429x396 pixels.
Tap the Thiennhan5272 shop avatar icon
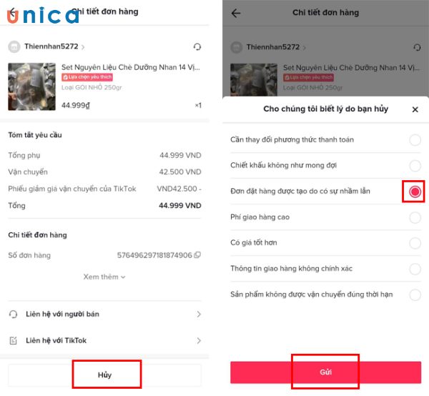[14, 46]
